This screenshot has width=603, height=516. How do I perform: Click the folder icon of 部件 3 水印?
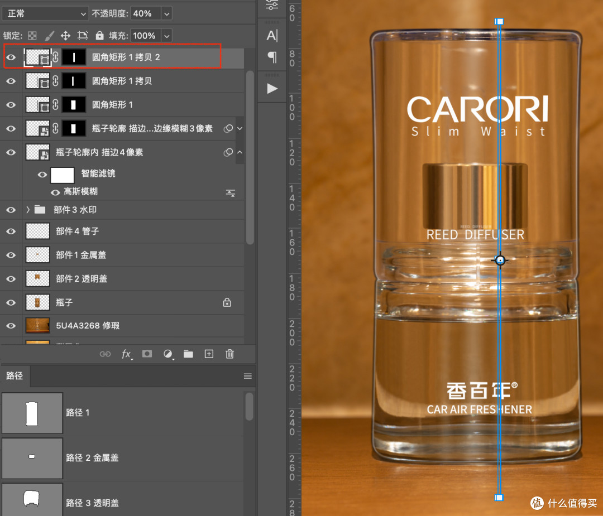[40, 210]
